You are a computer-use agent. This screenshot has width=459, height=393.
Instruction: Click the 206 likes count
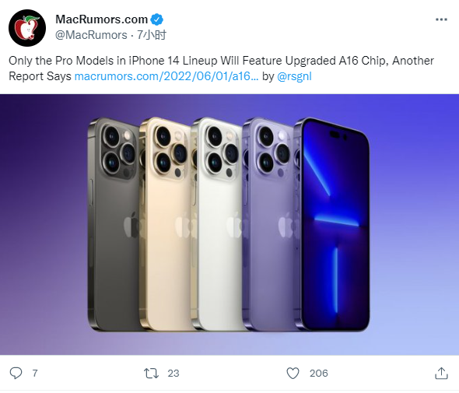pyautogui.click(x=319, y=374)
